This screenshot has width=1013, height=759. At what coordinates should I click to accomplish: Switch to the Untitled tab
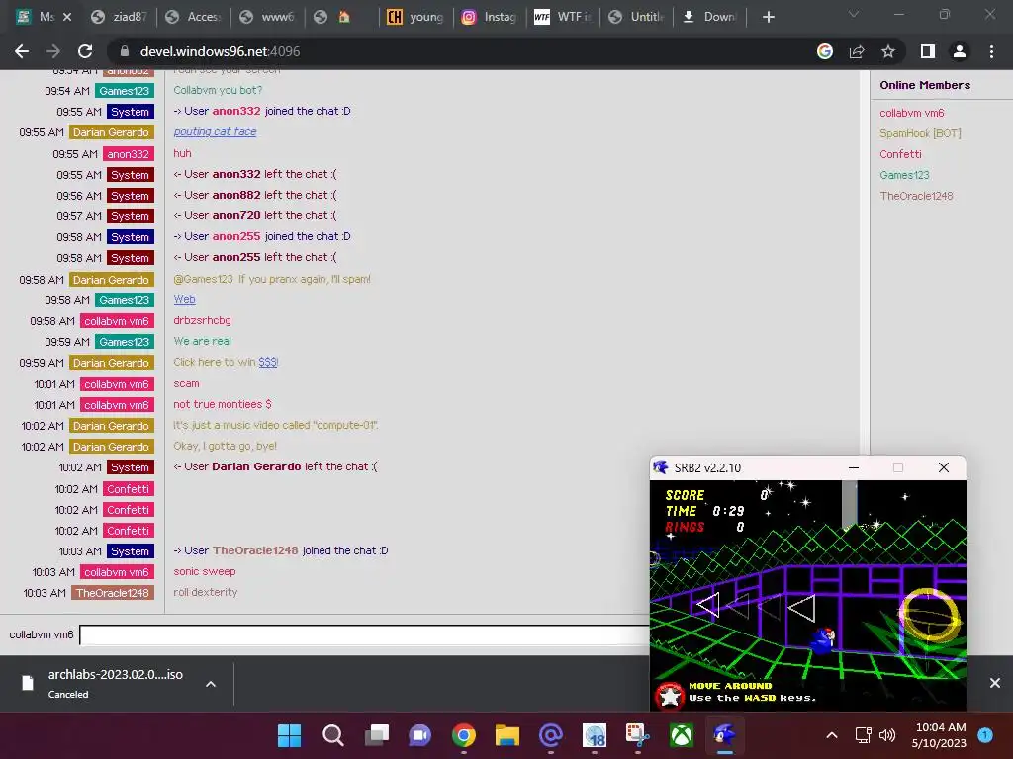[637, 17]
